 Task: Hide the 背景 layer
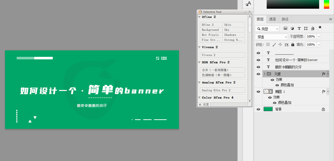(x=258, y=109)
